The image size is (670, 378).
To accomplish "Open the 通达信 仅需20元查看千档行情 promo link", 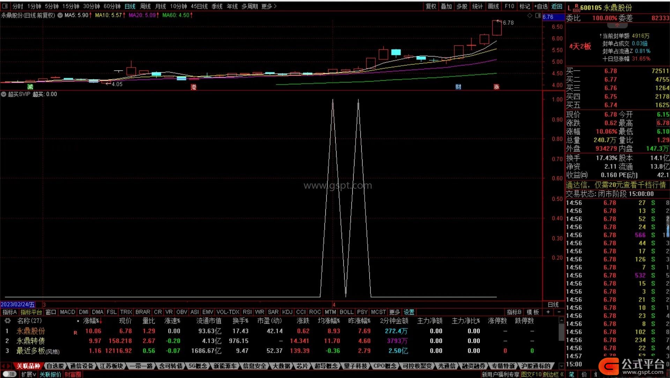I will pos(616,185).
